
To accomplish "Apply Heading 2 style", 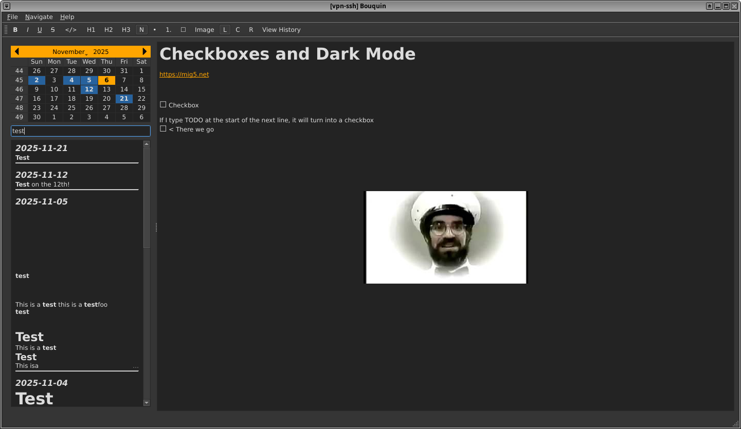I will [109, 29].
